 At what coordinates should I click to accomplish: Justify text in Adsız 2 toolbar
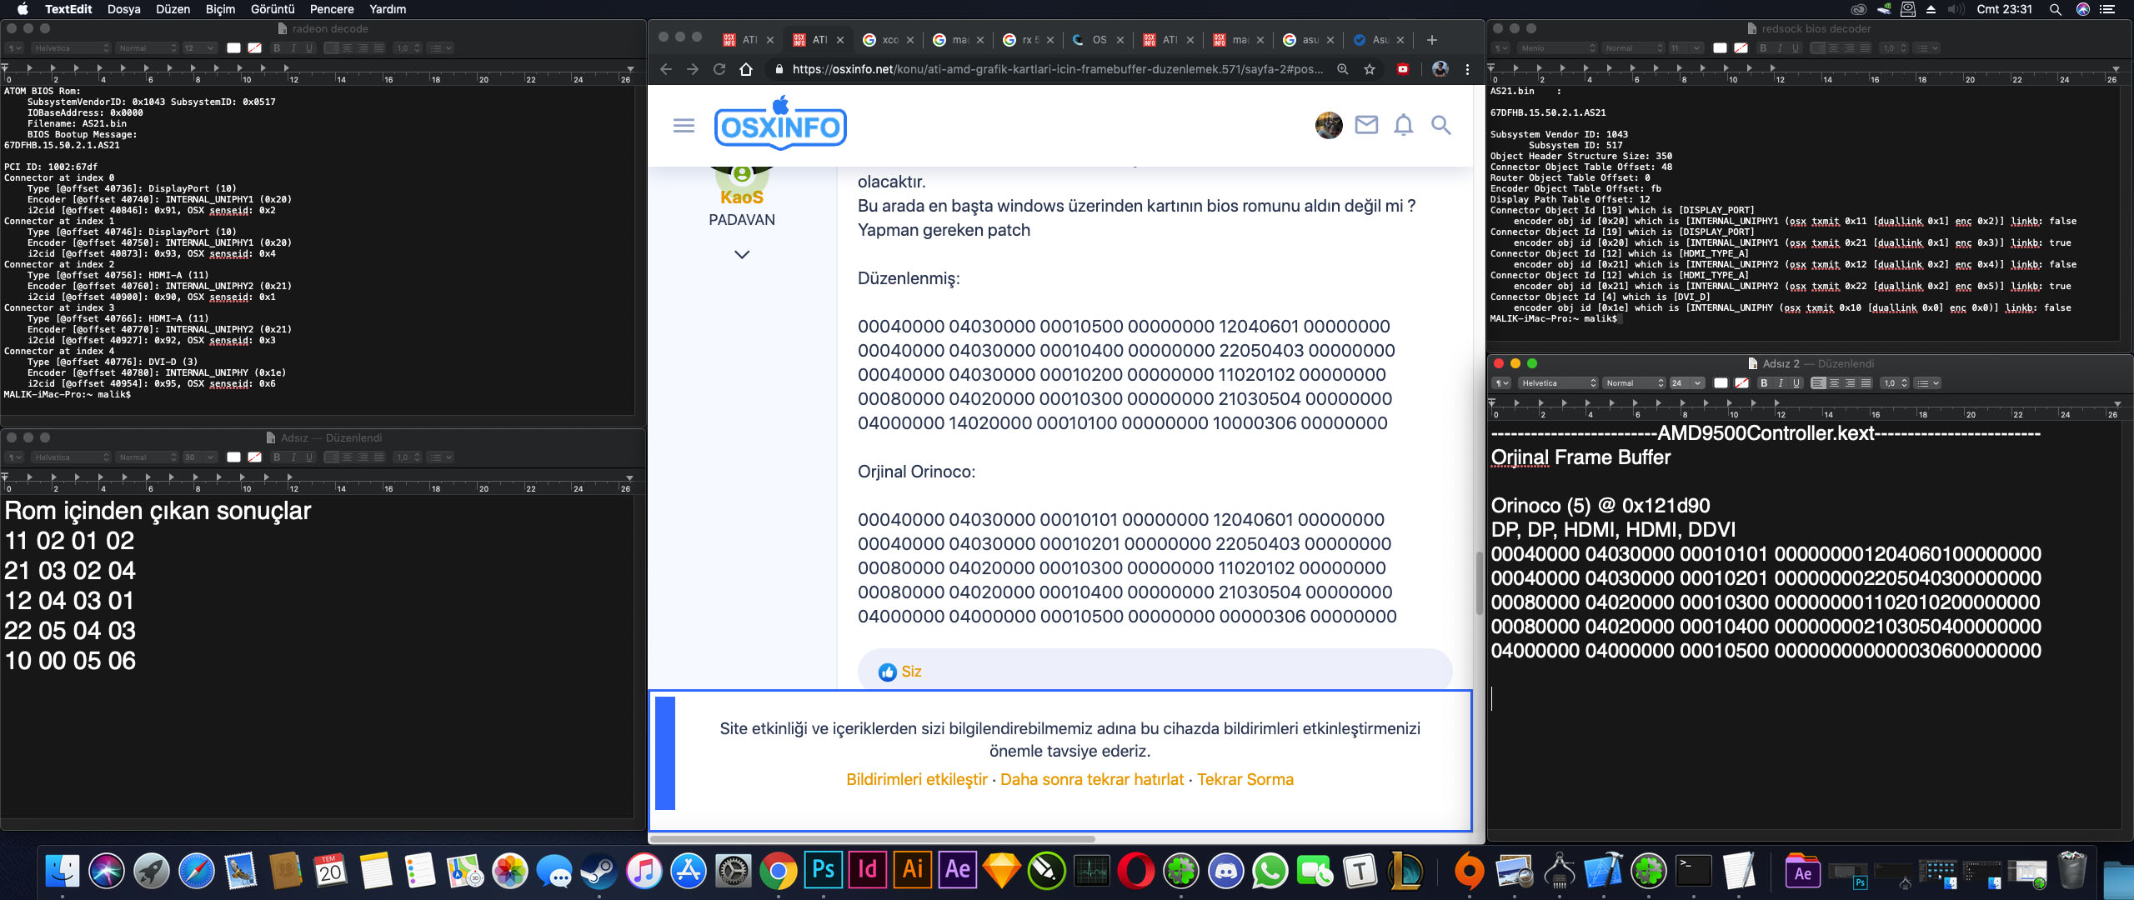click(x=1866, y=383)
